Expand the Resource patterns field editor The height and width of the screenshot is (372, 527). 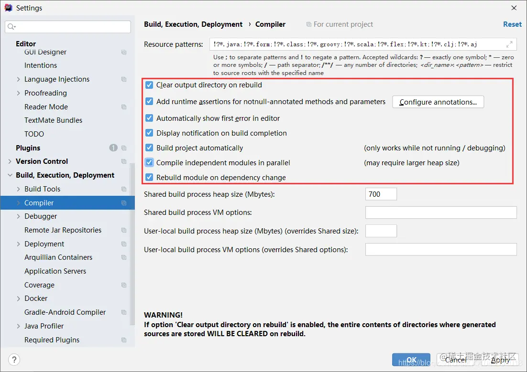[509, 44]
